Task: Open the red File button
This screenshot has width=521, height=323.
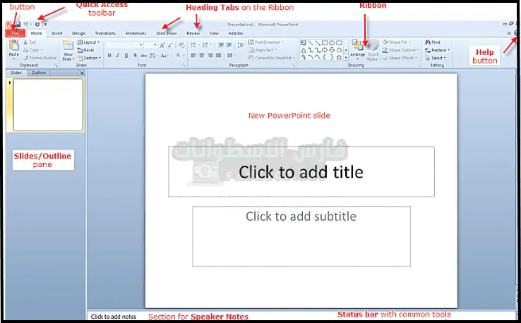Action: (x=13, y=33)
